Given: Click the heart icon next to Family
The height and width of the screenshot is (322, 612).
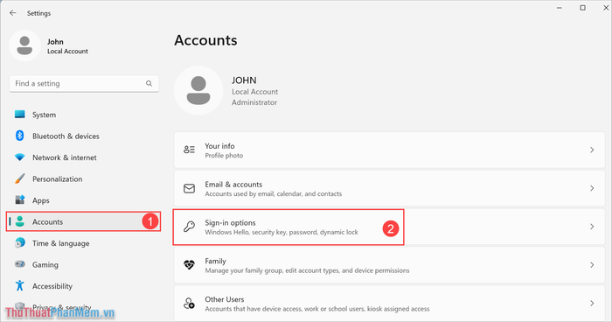Looking at the screenshot, I should click(x=190, y=265).
